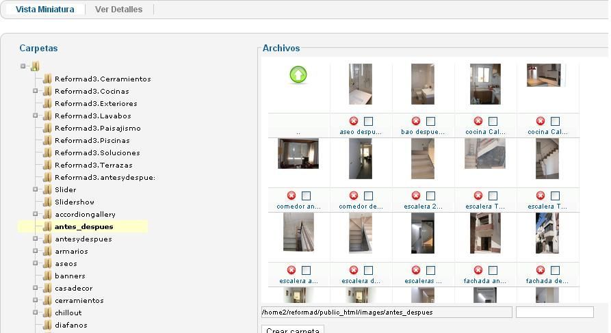Expand the cerramientos folder node
Viewport: 611px width, 333px height.
[x=36, y=300]
